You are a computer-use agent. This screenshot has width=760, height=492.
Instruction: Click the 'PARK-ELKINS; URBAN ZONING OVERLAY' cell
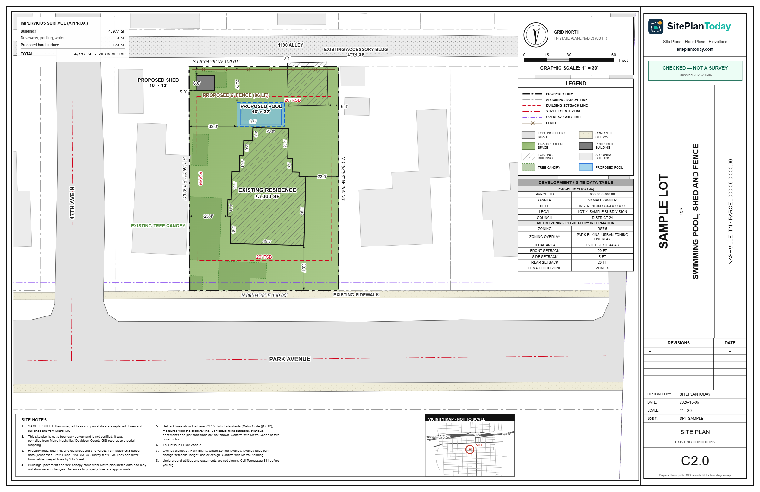[602, 237]
